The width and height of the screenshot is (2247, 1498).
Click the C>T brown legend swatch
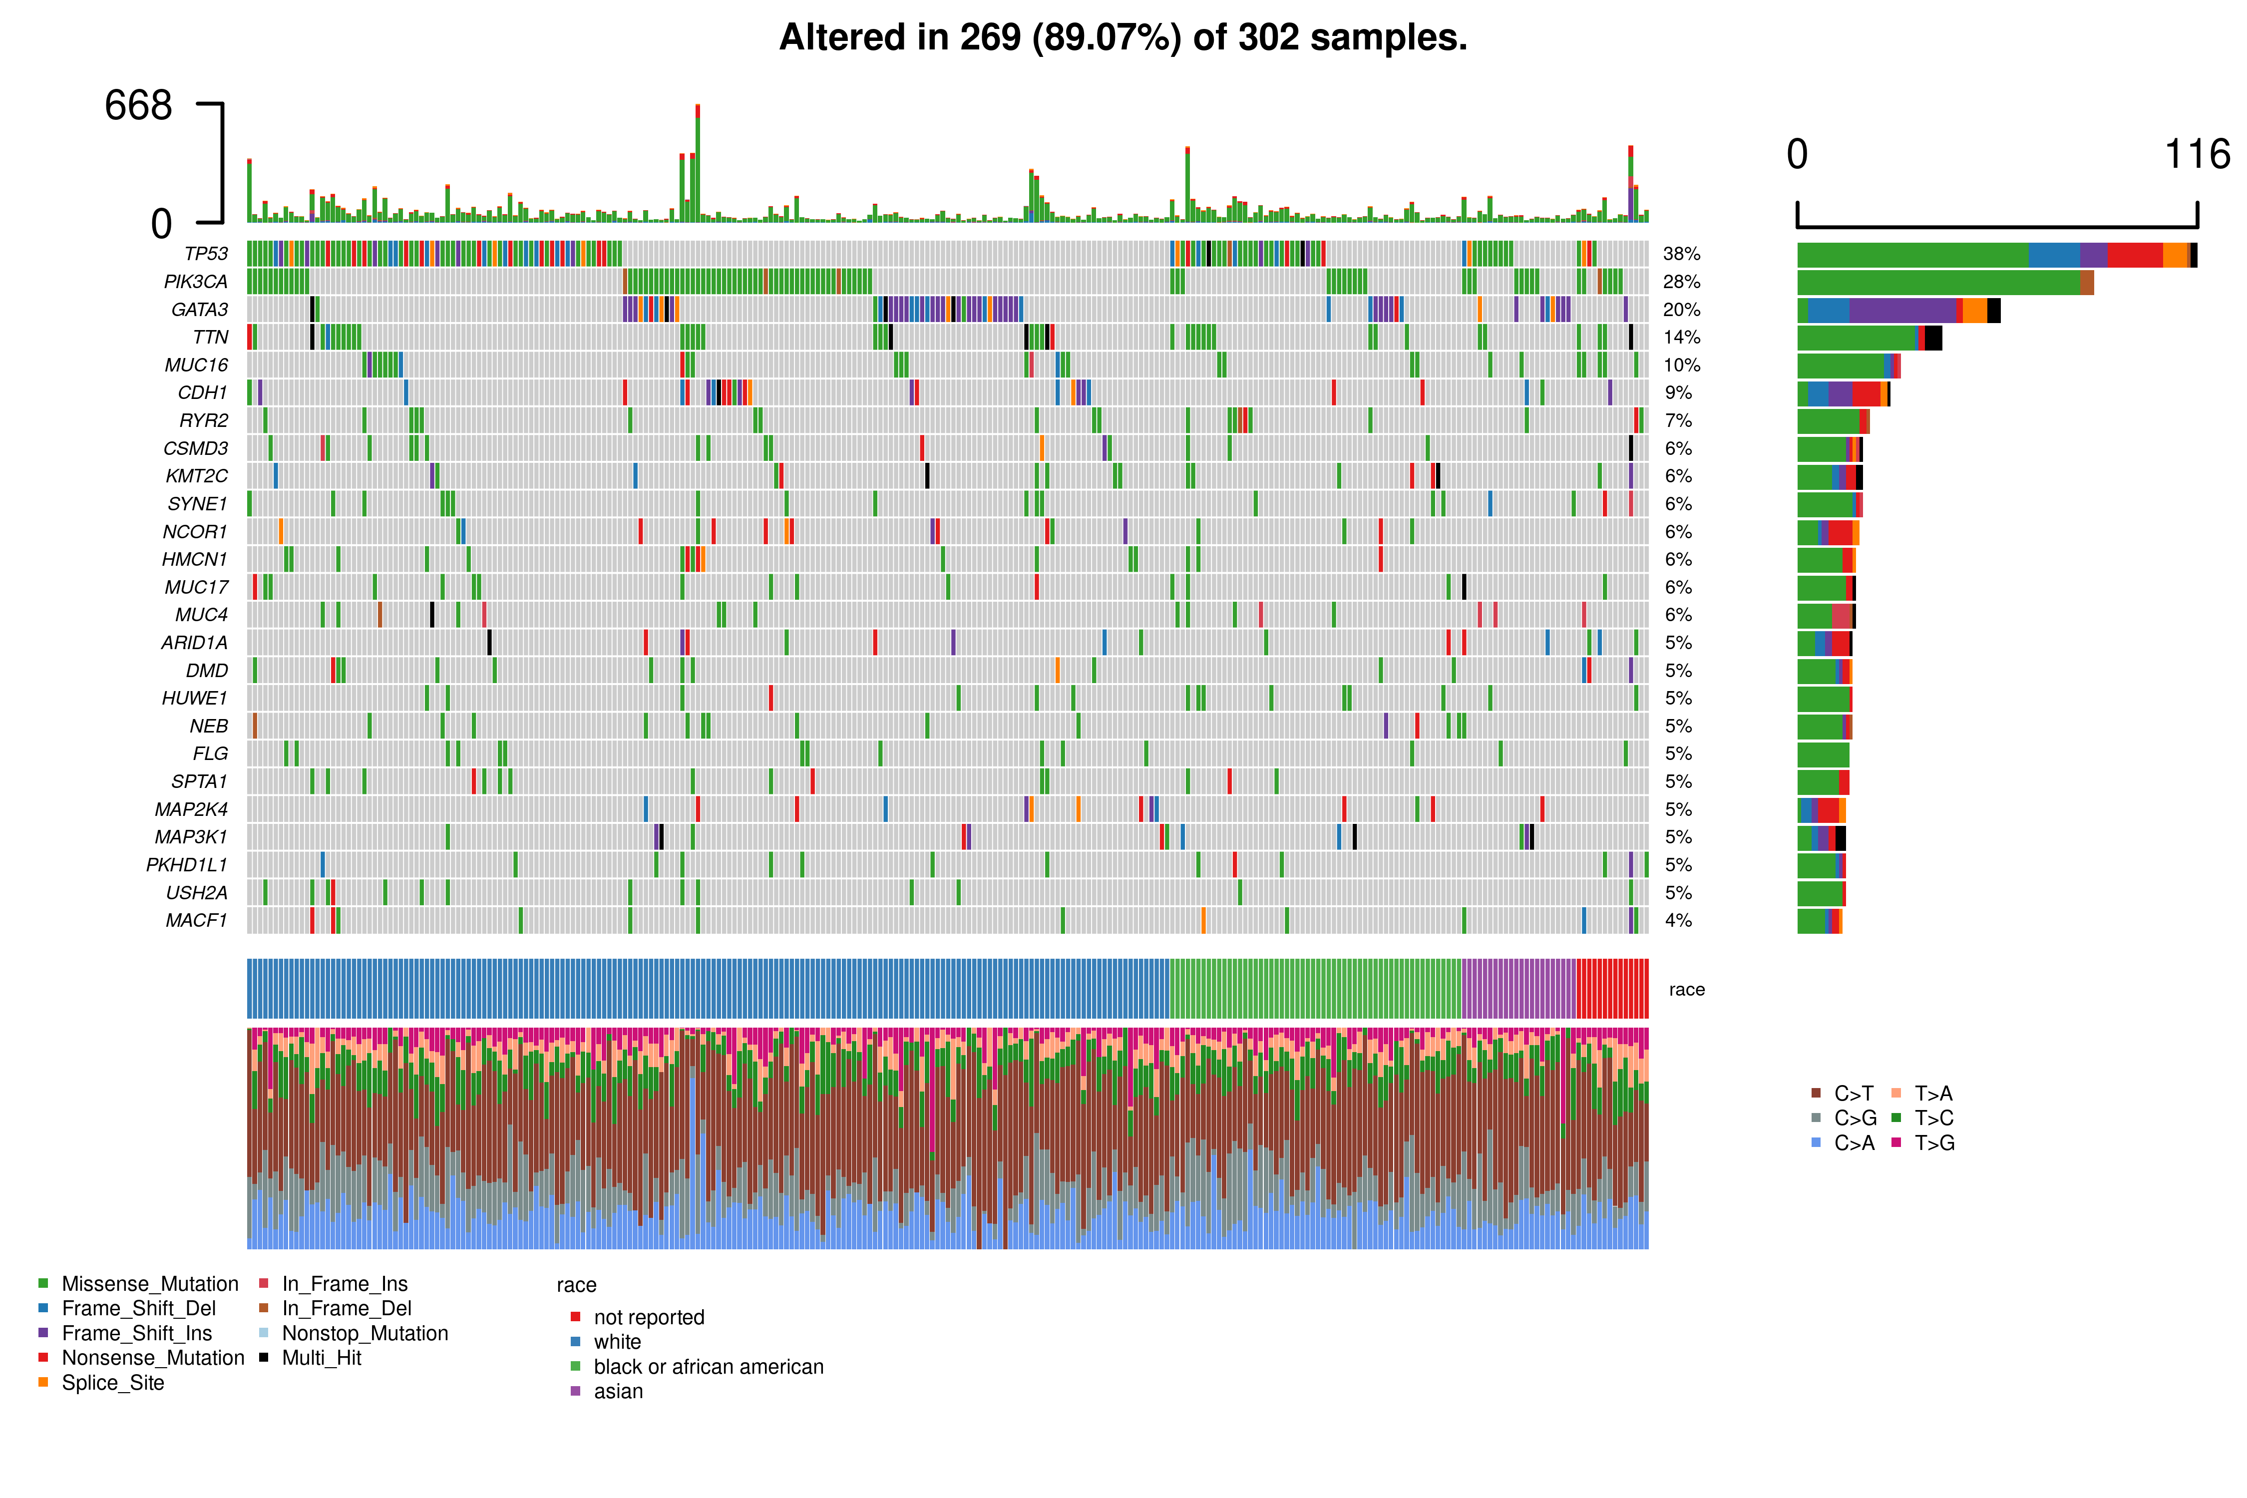[x=1815, y=1093]
